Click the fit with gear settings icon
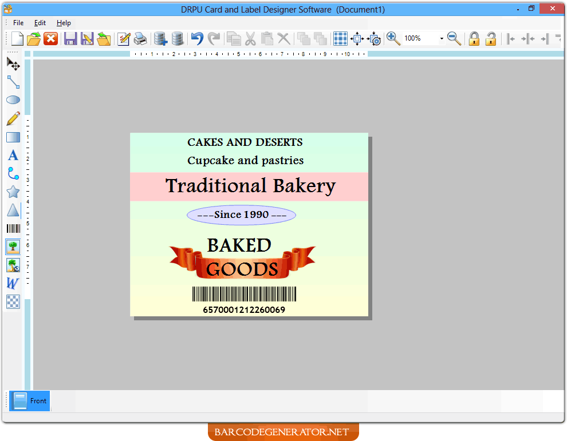 pos(374,39)
